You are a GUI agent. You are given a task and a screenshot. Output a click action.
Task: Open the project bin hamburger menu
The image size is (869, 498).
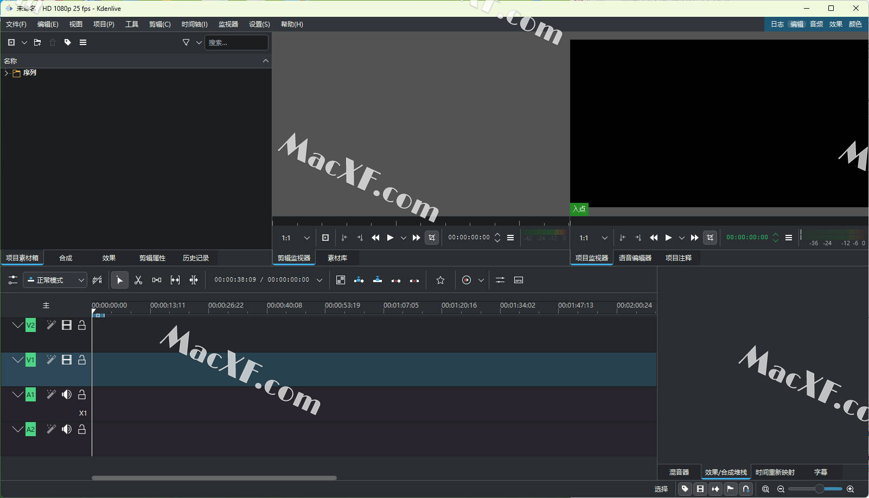83,42
